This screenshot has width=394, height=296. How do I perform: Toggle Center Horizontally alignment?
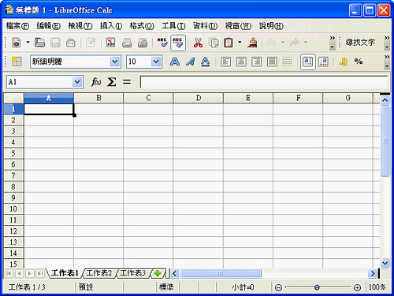click(241, 62)
